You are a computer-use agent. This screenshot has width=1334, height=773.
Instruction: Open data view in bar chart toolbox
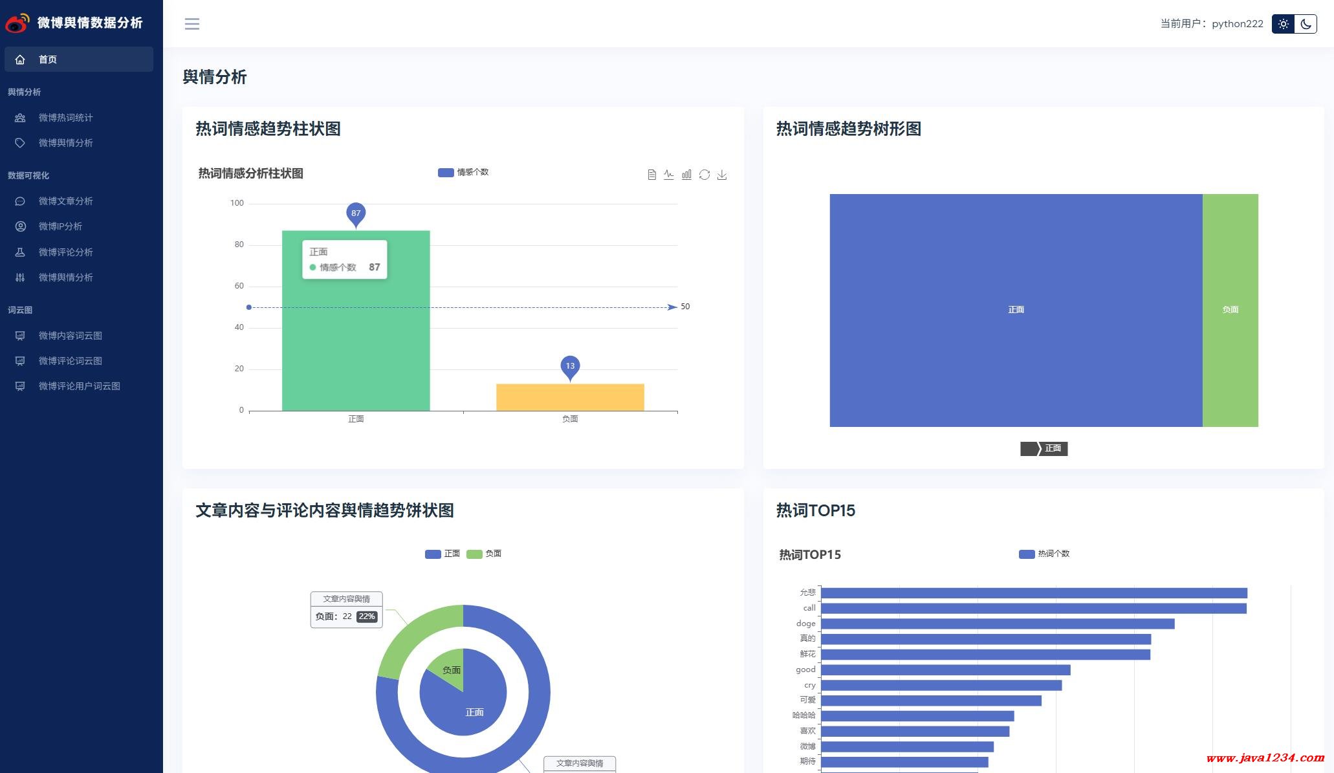(x=651, y=175)
